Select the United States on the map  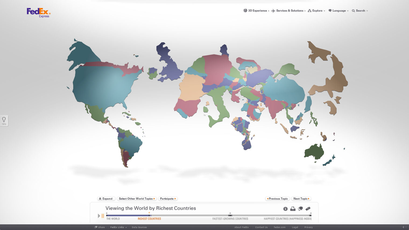coord(105,86)
